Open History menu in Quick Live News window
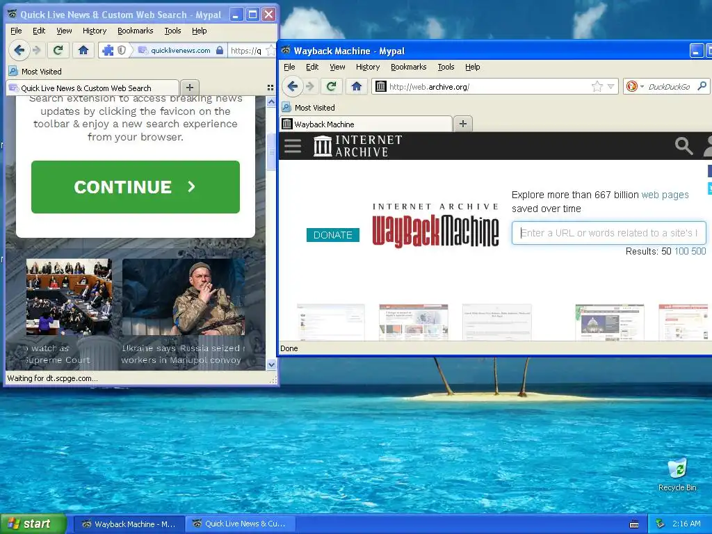This screenshot has width=712, height=534. click(95, 31)
